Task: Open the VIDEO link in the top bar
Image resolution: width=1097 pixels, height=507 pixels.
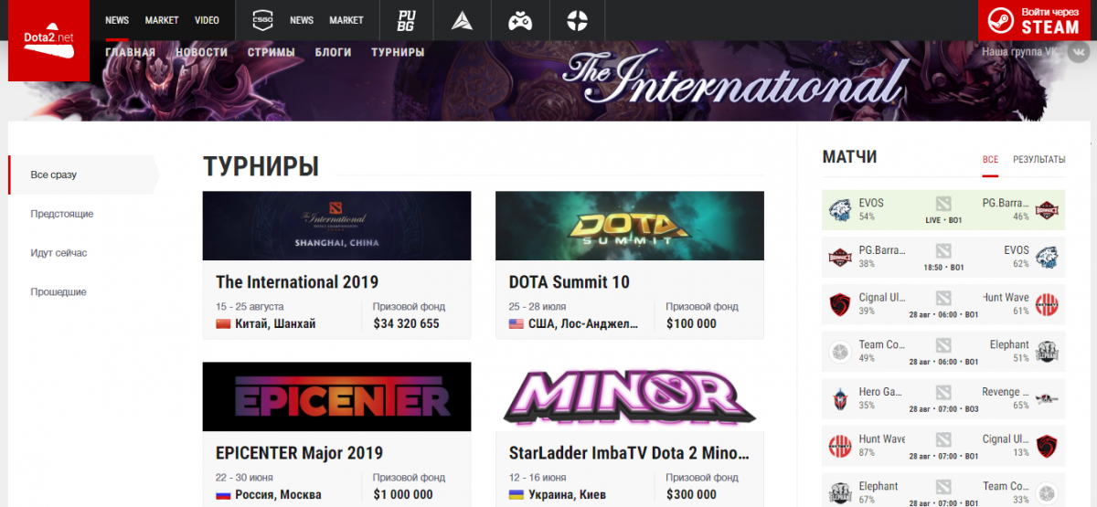Action: [207, 20]
